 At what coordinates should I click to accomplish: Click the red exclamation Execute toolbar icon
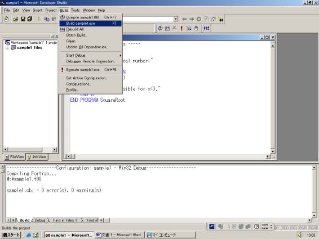pos(181,28)
